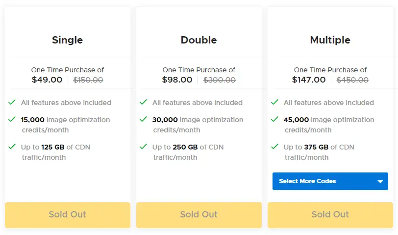Click checkmark for Single plan all features included
Screen dimensions: 398x235
pyautogui.click(x=12, y=102)
